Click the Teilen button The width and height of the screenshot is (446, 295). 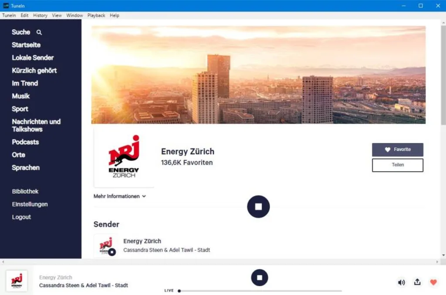pos(397,165)
